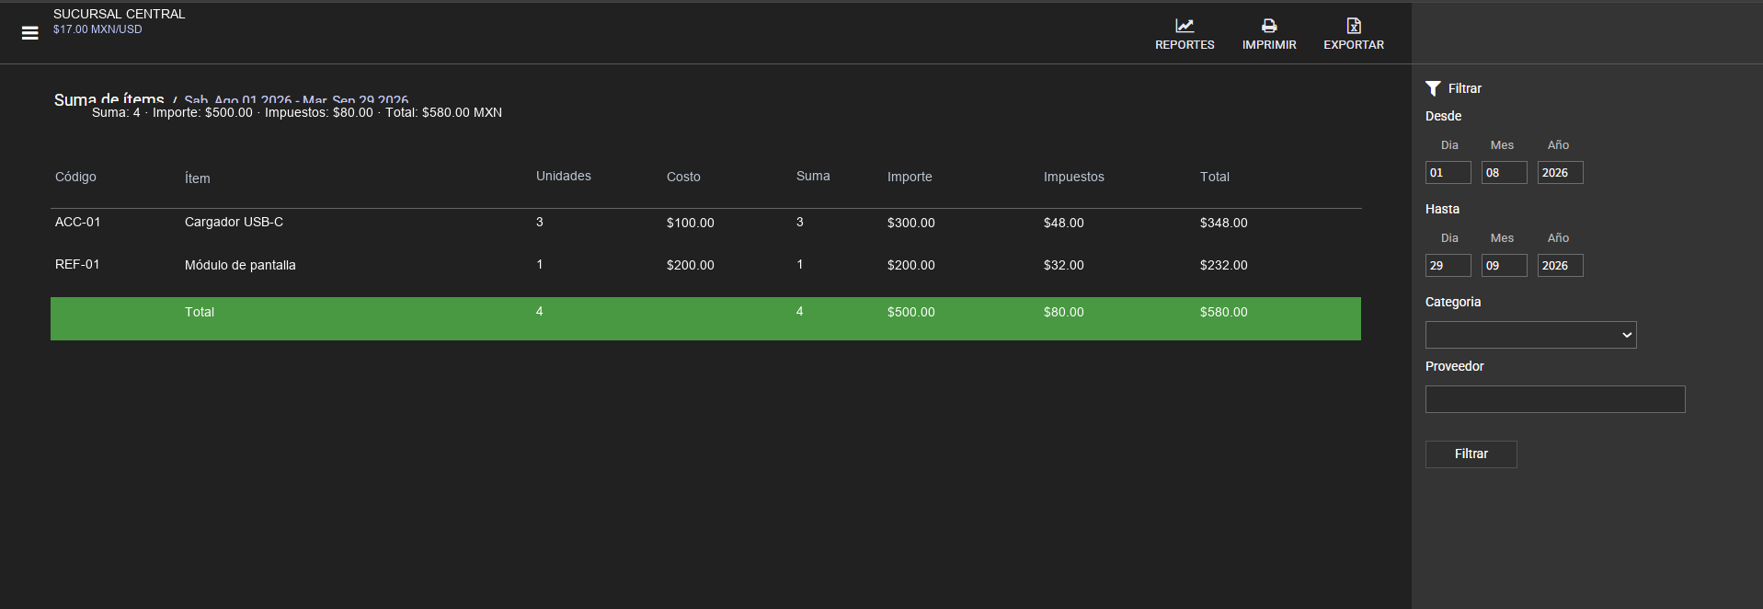Select the Cargador USB-C item
1763x609 pixels.
(x=234, y=222)
